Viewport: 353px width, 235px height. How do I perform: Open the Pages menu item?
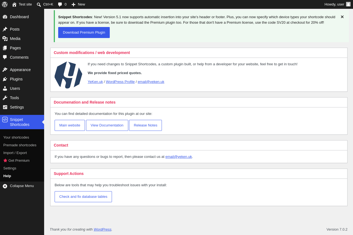click(x=22, y=48)
